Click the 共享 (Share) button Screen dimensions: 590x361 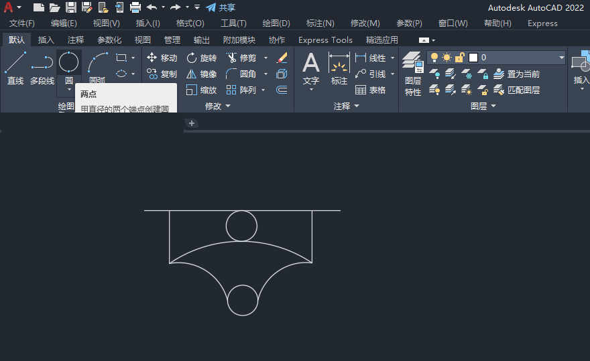(221, 7)
